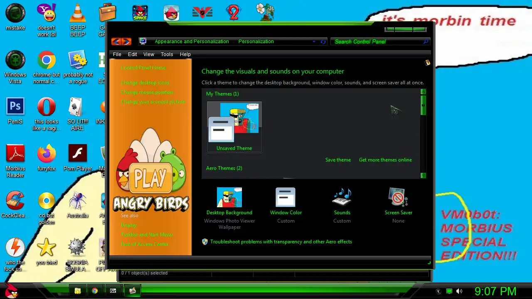The height and width of the screenshot is (299, 532).
Task: Open Ease of Access Center link
Action: pyautogui.click(x=144, y=244)
